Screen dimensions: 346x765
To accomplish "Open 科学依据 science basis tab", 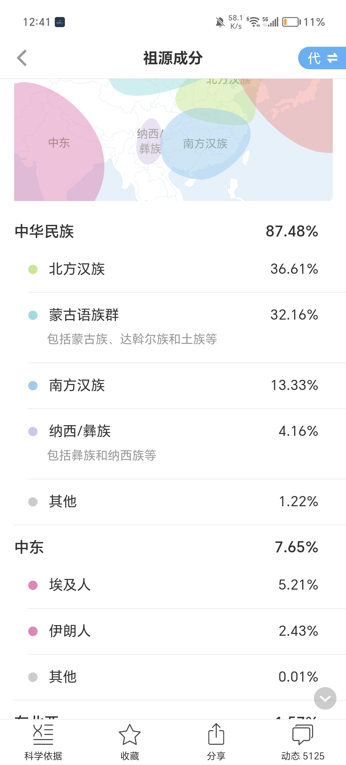I will pyautogui.click(x=43, y=742).
